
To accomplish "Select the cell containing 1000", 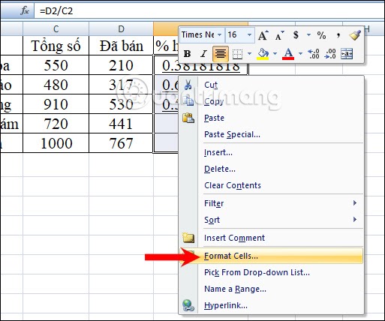I will point(56,143).
